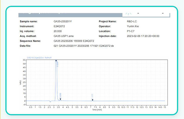Select the Inj. volume value 20.000
The height and width of the screenshot is (119, 184).
pos(58,31)
